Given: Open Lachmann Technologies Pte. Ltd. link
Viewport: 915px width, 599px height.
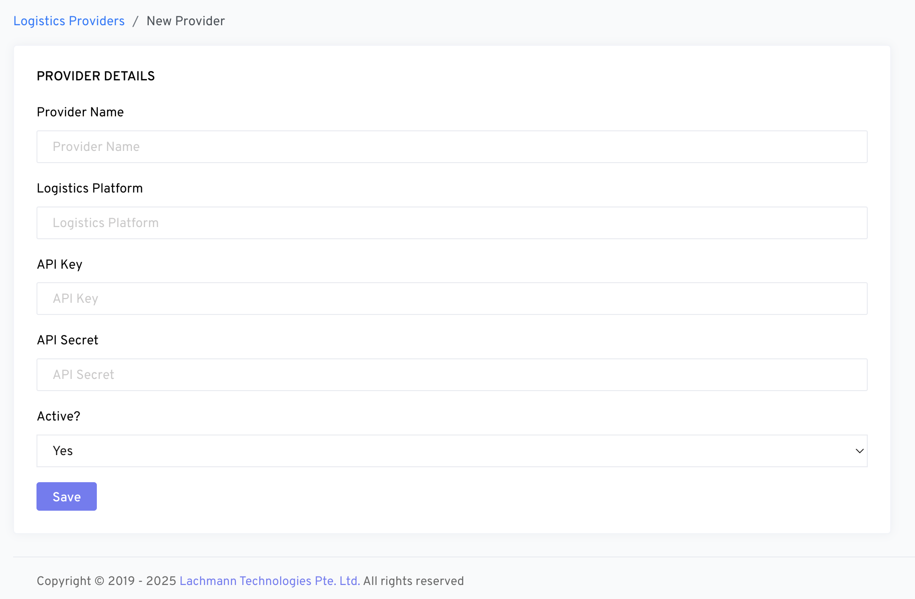Looking at the screenshot, I should point(269,581).
